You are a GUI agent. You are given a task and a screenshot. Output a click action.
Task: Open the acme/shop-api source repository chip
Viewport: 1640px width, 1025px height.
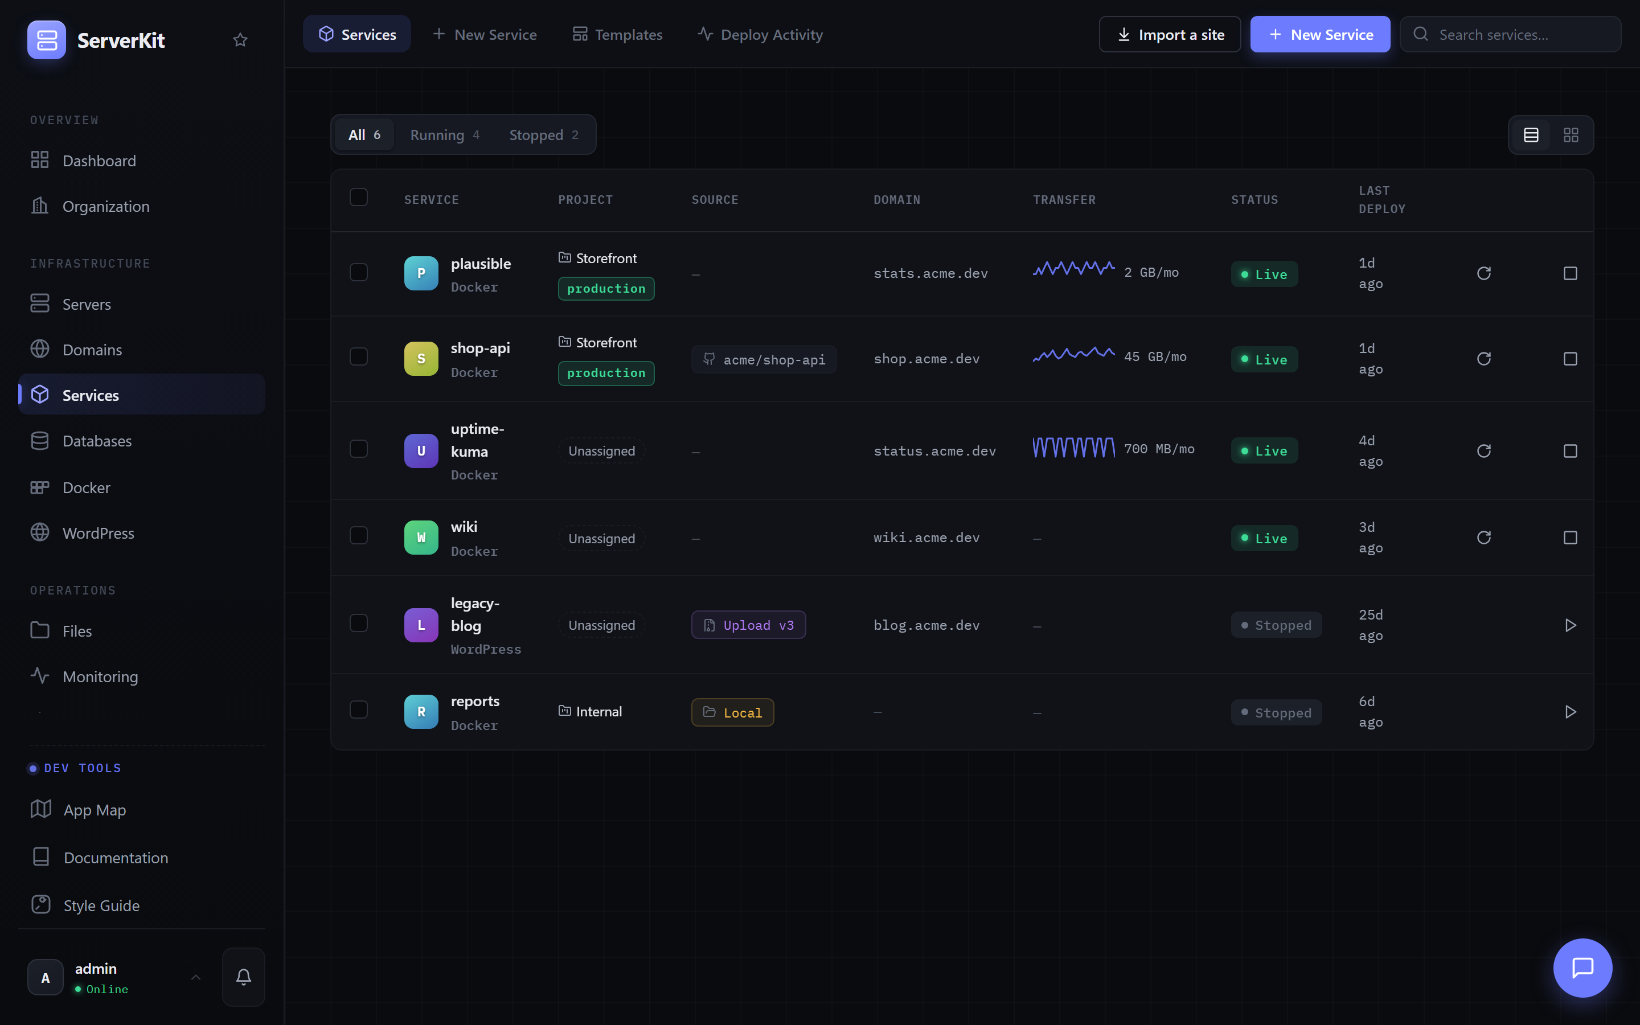tap(764, 359)
